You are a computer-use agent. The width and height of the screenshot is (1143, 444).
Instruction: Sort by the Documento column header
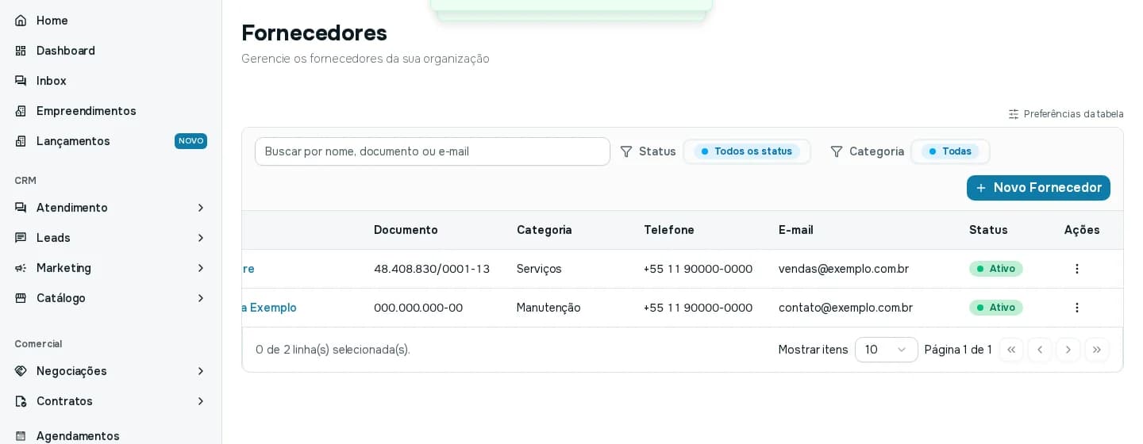pyautogui.click(x=406, y=230)
